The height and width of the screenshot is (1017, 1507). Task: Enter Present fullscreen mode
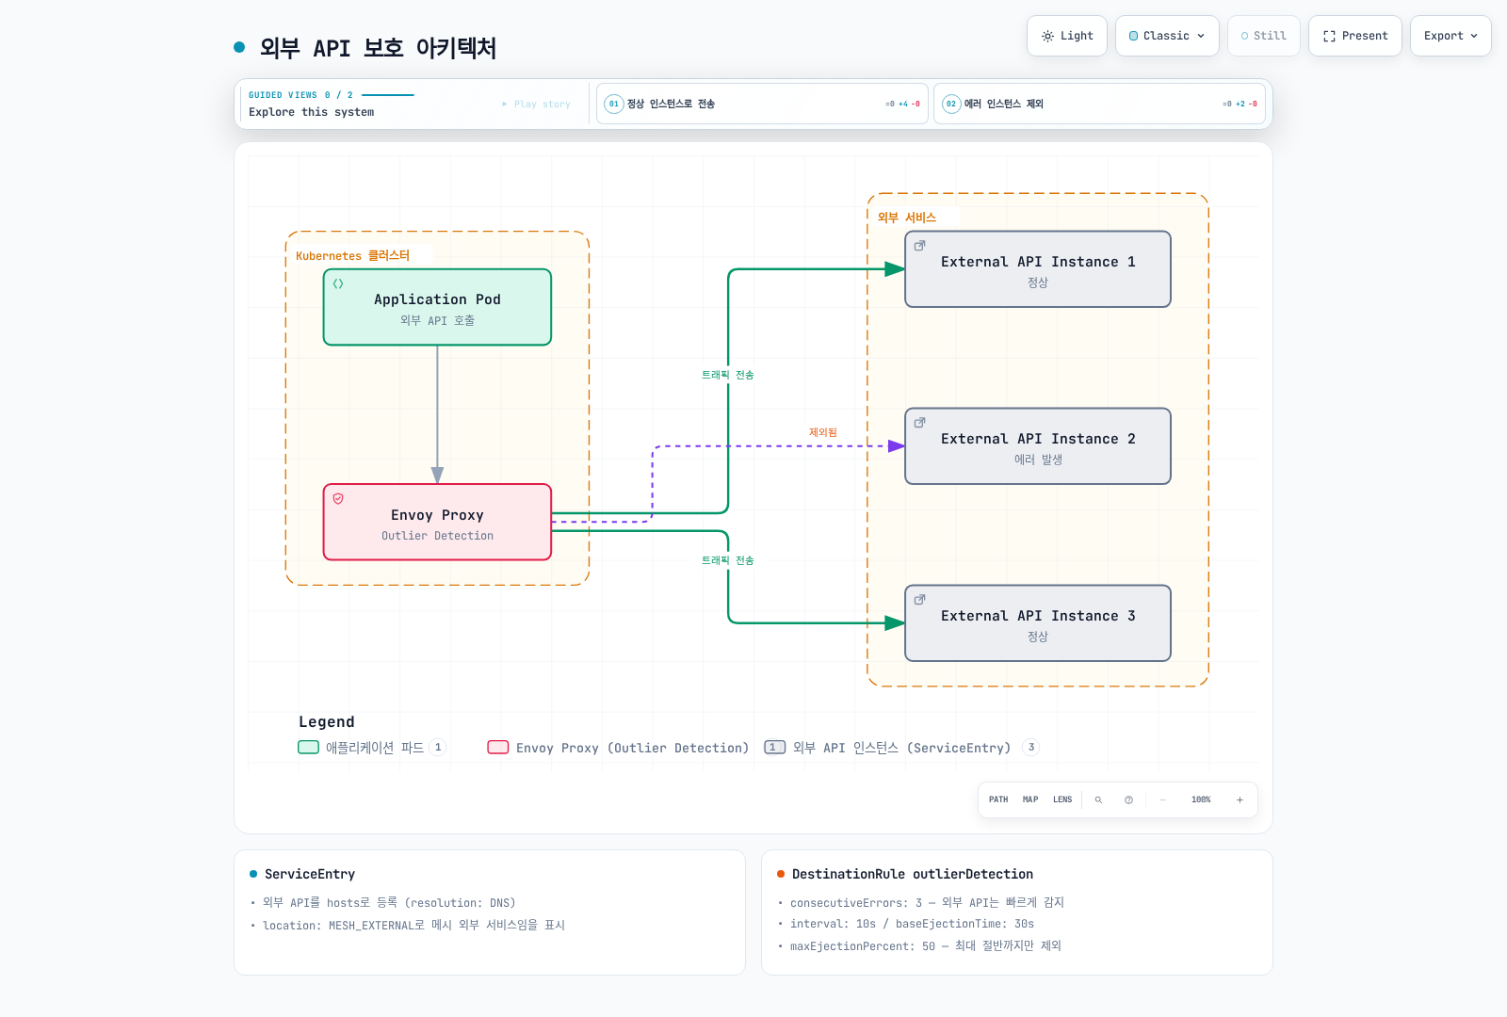[1355, 36]
